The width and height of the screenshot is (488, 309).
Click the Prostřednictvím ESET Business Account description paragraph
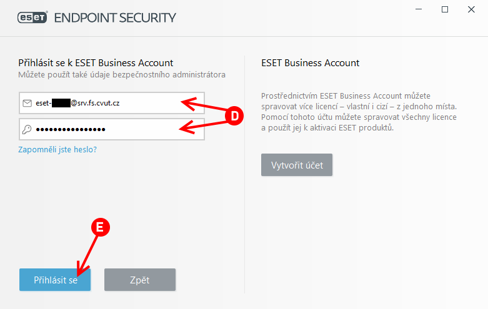[x=359, y=112]
